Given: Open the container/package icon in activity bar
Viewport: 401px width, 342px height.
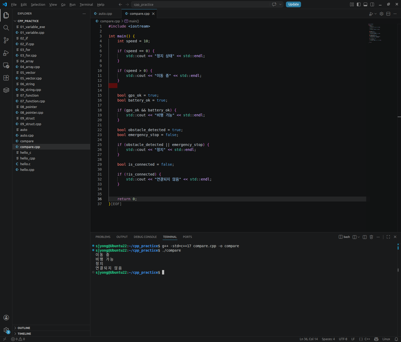Looking at the screenshot, I should (6, 90).
